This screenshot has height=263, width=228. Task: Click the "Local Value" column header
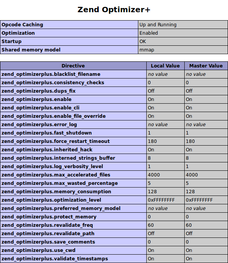click(x=165, y=66)
